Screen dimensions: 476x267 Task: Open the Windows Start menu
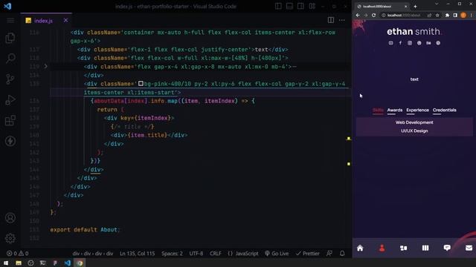pyautogui.click(x=6, y=263)
